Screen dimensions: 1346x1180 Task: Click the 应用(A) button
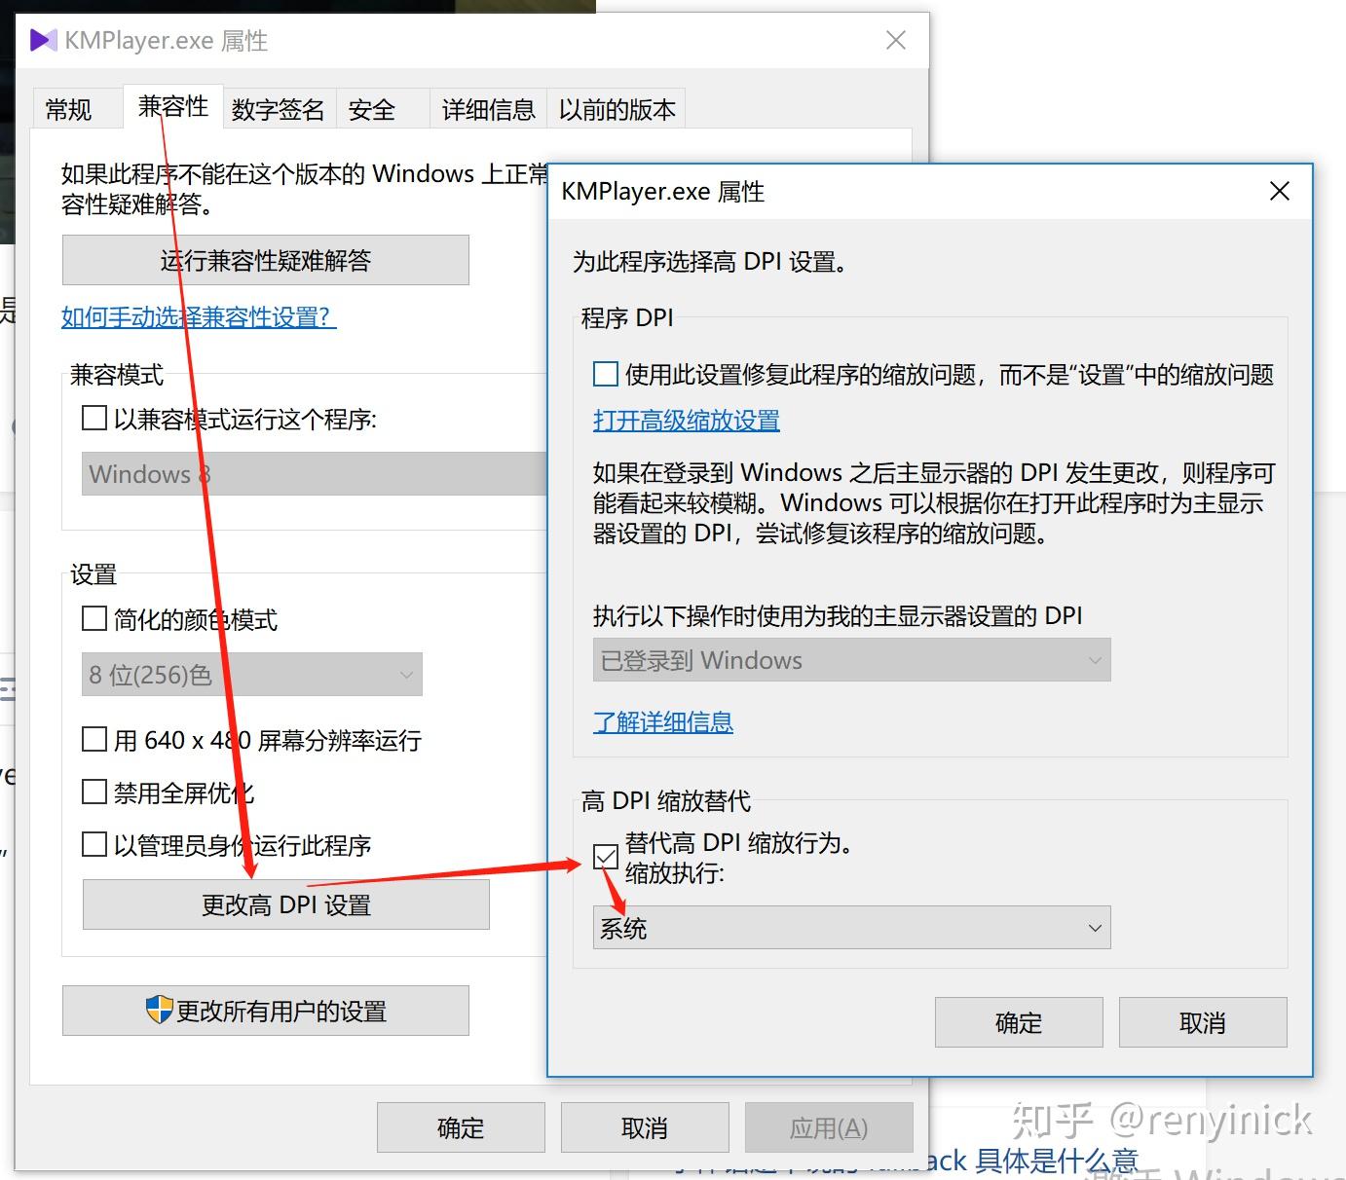(829, 1127)
